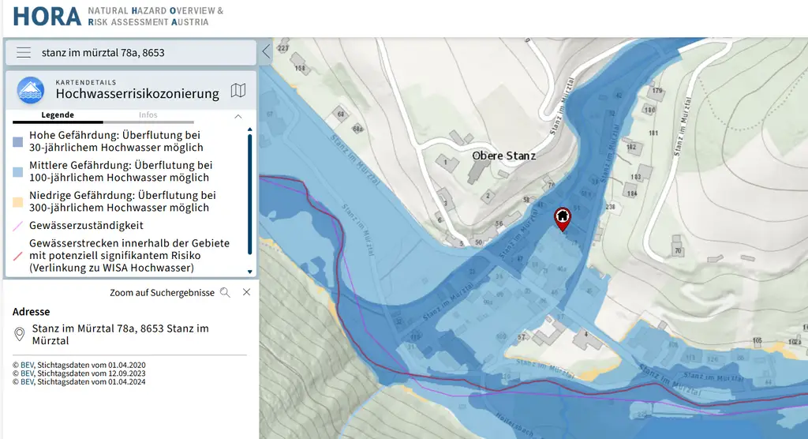Open BEV link dated 01.04.2024
The width and height of the screenshot is (808, 439).
pos(28,381)
